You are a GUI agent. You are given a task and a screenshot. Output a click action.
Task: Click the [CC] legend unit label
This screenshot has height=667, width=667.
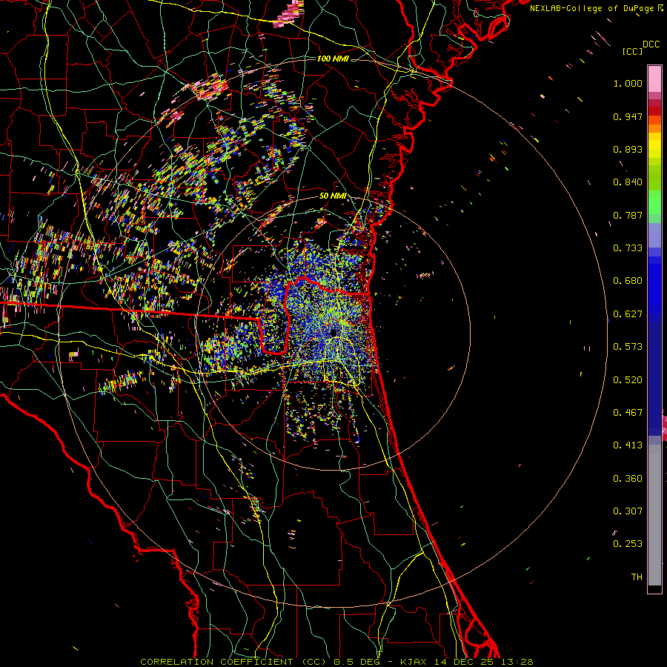coord(632,51)
